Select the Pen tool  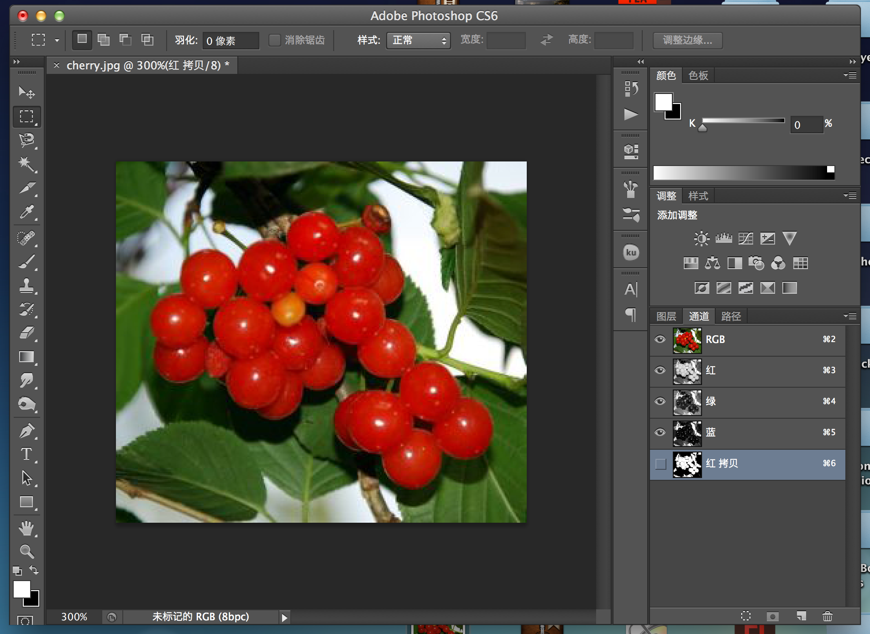(x=26, y=431)
